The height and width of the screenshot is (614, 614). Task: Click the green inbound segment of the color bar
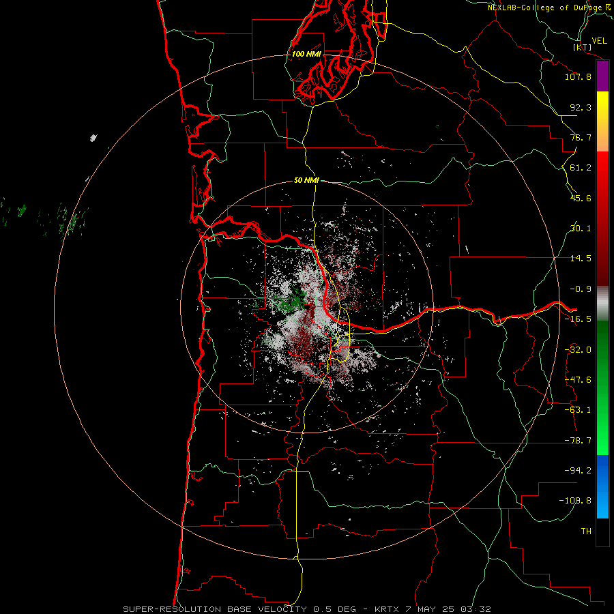pos(602,388)
